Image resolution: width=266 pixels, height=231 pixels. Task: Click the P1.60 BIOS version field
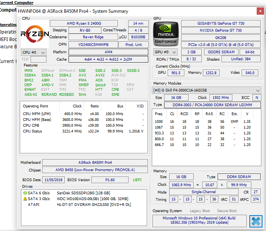point(110,180)
